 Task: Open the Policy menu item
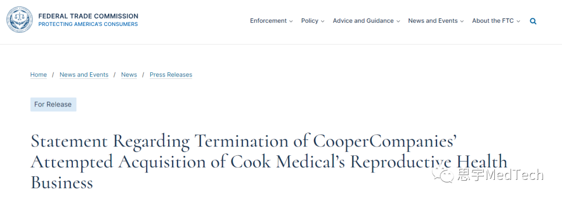(310, 21)
